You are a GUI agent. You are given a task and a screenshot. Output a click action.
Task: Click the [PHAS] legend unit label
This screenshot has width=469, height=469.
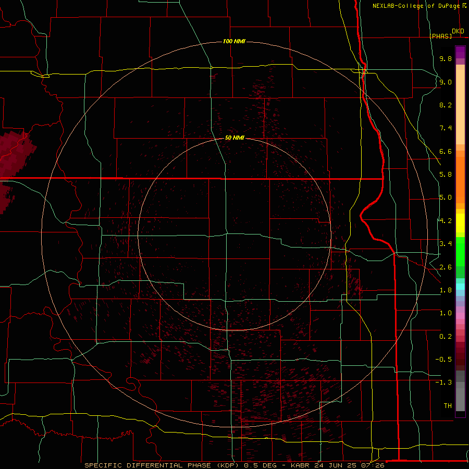tap(440, 36)
